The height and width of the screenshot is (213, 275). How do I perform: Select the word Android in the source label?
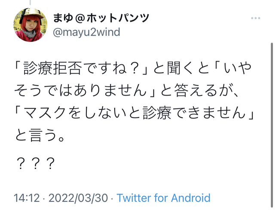(191, 198)
